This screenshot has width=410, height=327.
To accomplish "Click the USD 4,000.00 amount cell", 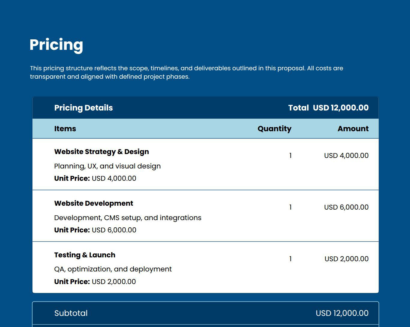I will 346,156.
